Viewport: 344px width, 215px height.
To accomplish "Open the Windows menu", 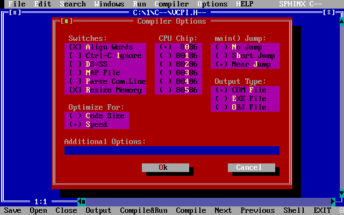I will pos(110,4).
